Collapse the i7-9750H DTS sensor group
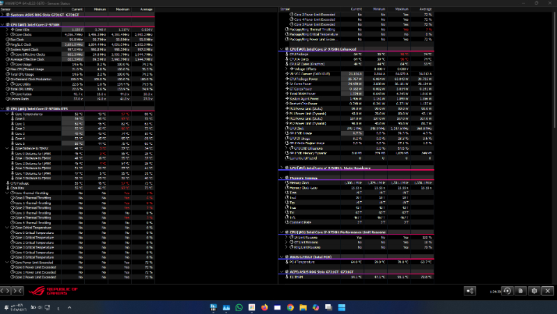Viewport: 557px width, 314px height. 3,109
